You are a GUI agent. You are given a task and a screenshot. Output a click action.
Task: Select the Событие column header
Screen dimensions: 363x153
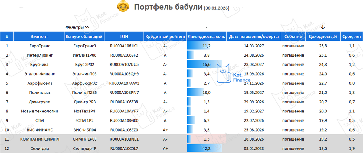point(293,37)
